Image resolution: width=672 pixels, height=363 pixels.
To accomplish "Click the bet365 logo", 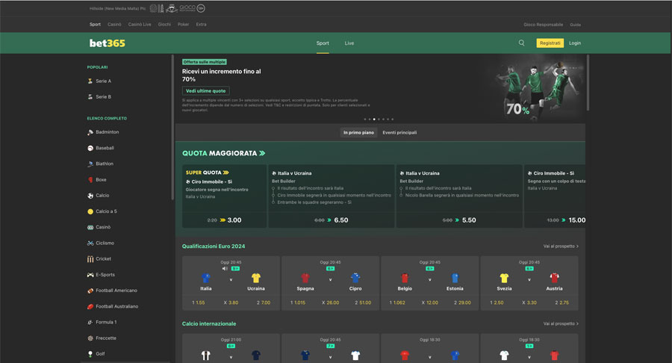I will point(107,43).
